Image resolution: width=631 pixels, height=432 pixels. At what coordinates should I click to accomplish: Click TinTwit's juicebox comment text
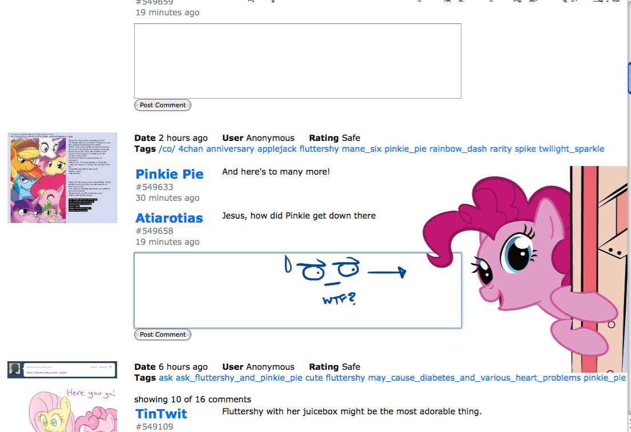[352, 411]
